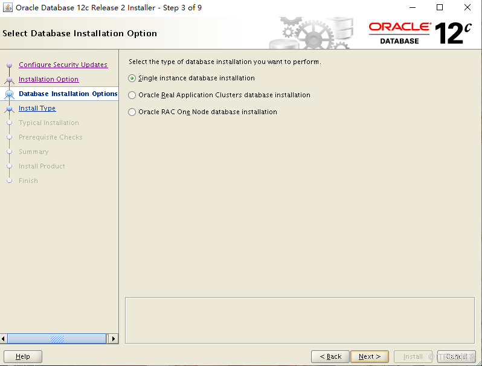Go to Configure Security Updates step

coord(63,65)
